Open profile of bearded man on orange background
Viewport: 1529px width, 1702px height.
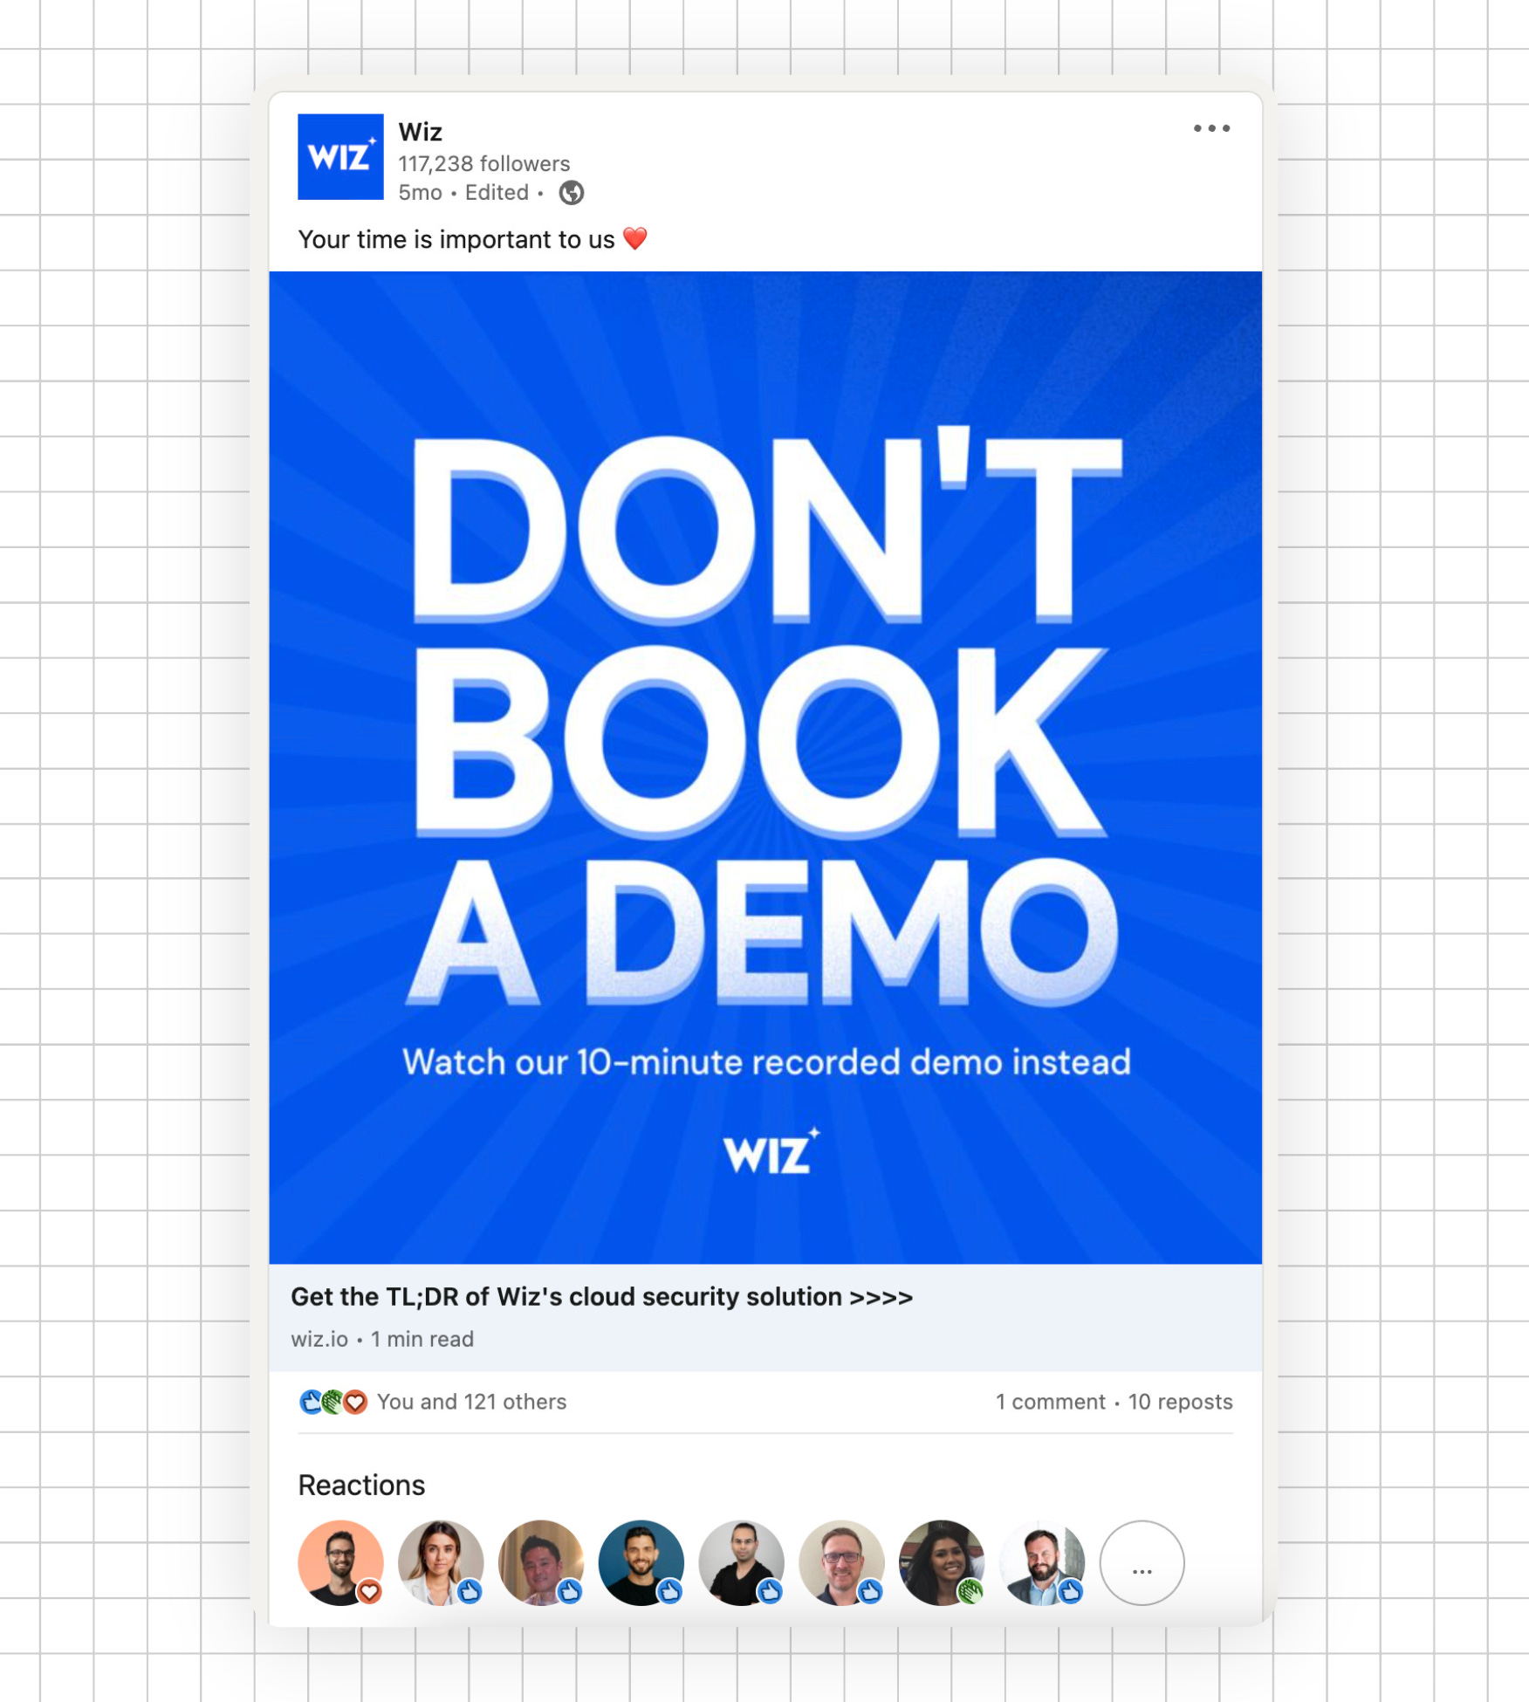click(341, 1562)
